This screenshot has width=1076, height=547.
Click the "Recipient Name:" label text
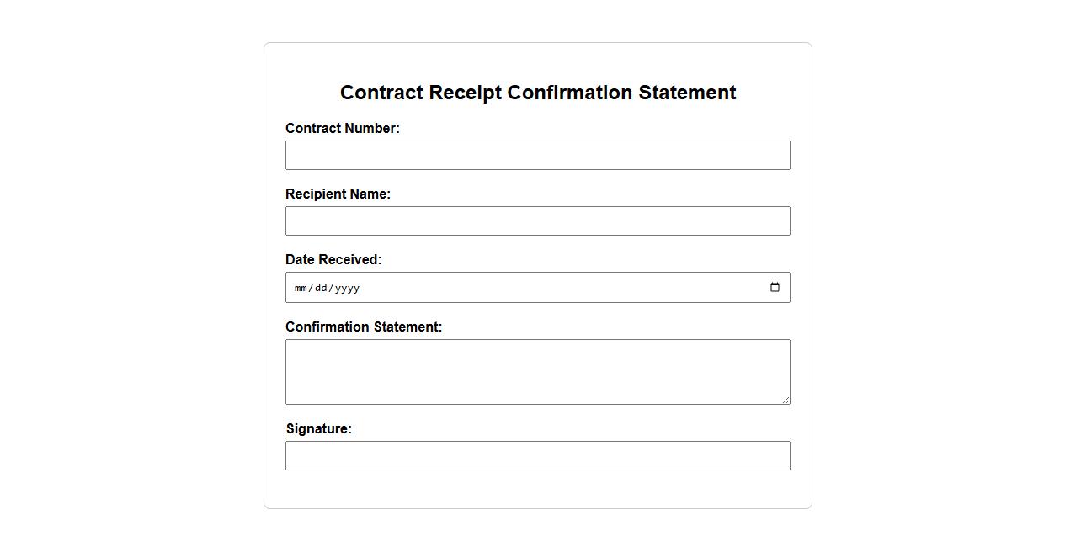click(338, 194)
